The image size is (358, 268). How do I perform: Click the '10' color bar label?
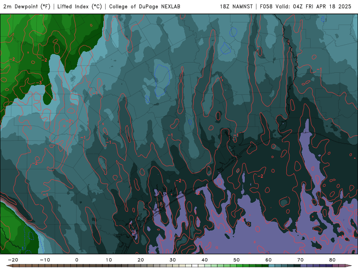(x=109, y=260)
